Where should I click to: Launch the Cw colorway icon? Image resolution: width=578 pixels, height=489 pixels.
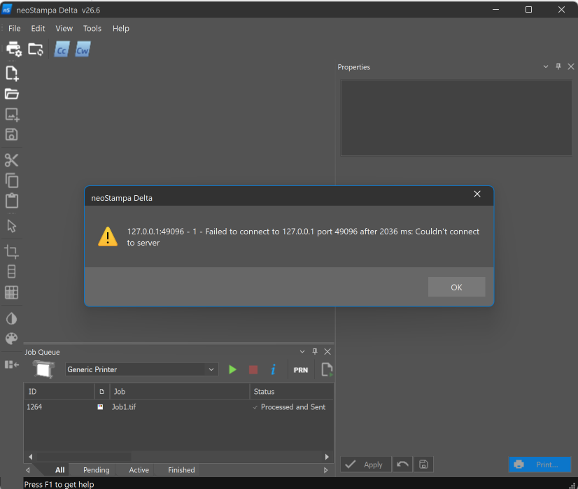pyautogui.click(x=83, y=50)
